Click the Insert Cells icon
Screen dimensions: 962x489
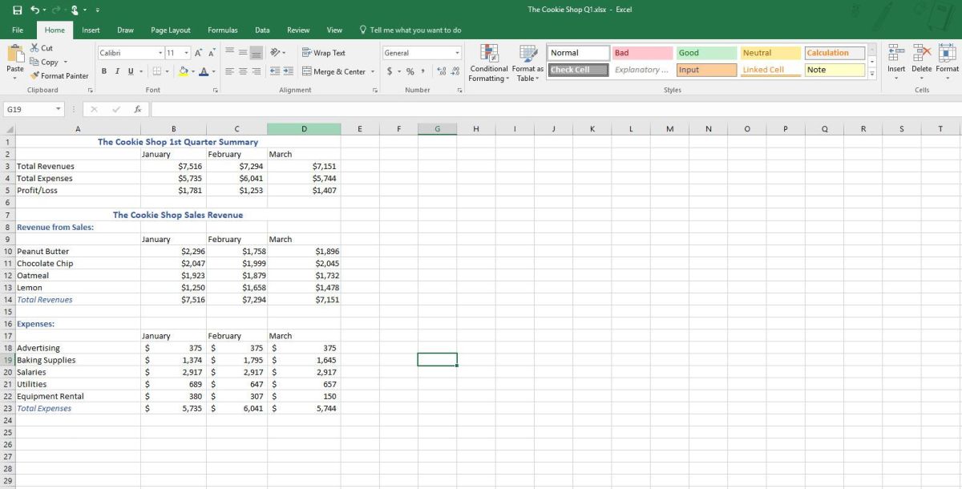(x=895, y=57)
